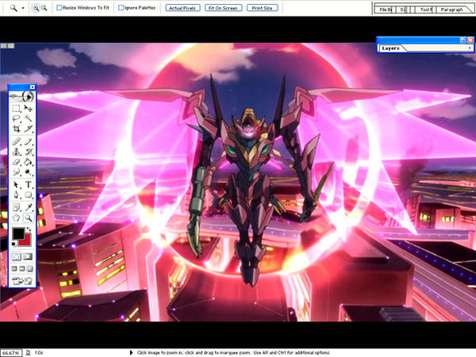Image resolution: width=476 pixels, height=357 pixels.
Task: Enable Resize Windows To Fit checkbox
Action: point(59,8)
